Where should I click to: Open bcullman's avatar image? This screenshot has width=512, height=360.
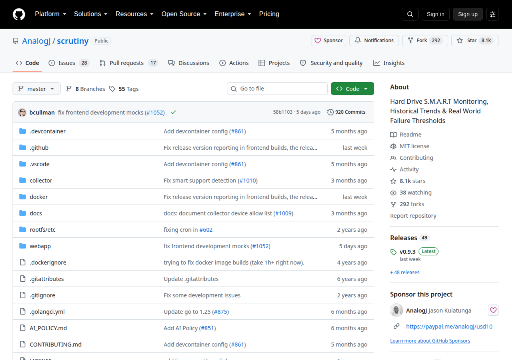pyautogui.click(x=22, y=112)
